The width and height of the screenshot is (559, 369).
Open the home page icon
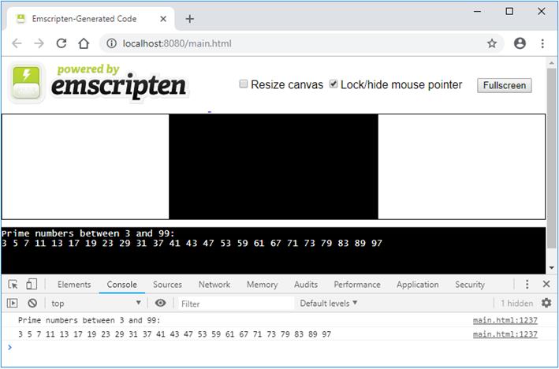[x=84, y=43]
